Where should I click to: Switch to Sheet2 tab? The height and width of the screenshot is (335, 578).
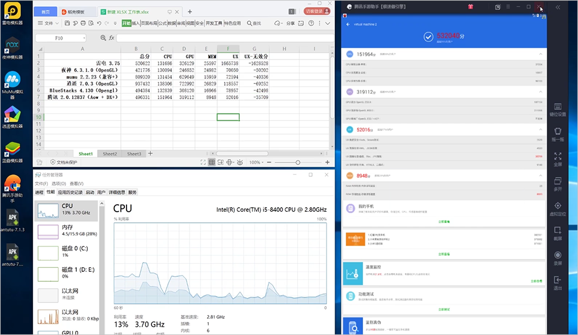[x=110, y=154]
